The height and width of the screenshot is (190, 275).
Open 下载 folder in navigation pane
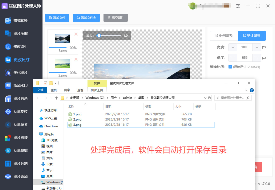pos(47,164)
